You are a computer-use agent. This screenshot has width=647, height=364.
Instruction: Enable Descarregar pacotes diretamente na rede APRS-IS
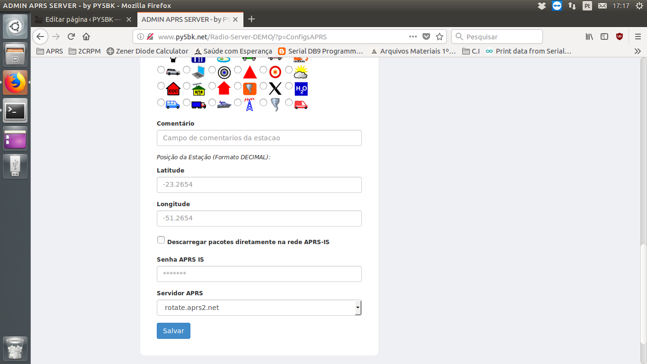[x=161, y=240]
